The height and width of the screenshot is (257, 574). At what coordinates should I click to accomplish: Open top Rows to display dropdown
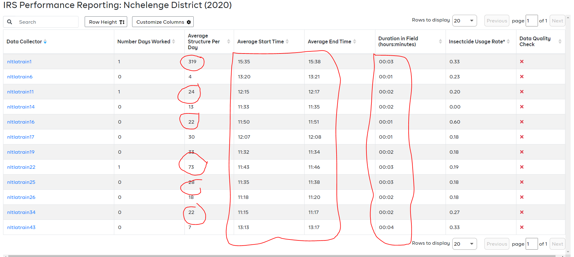point(464,21)
